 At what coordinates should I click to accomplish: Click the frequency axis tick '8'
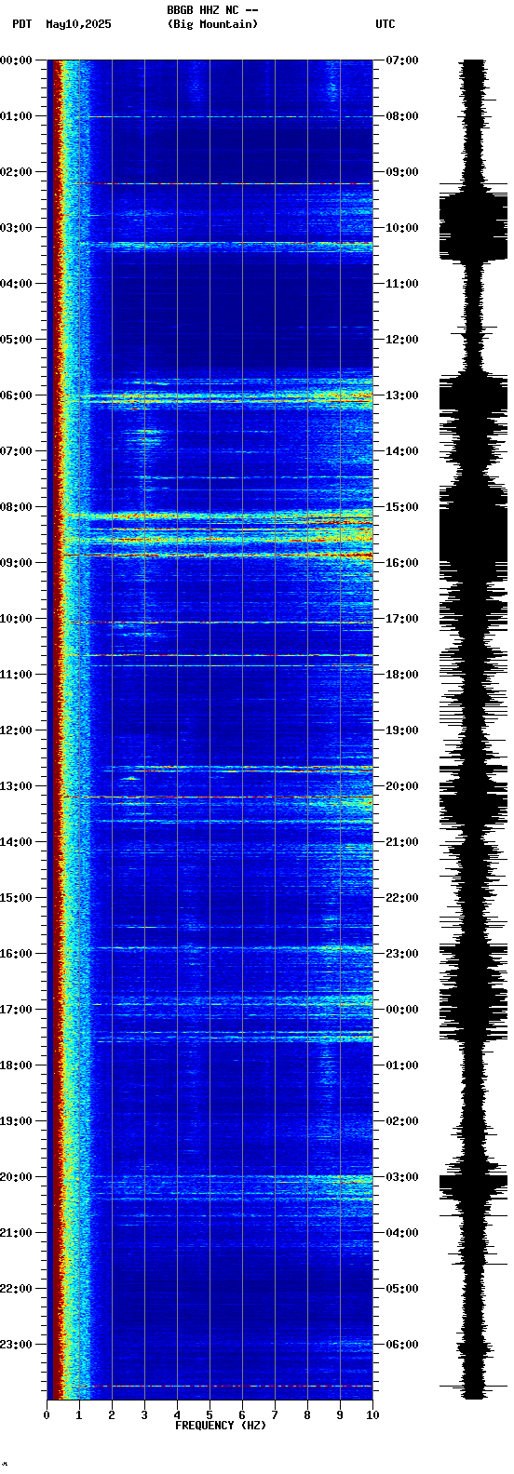tap(307, 1415)
